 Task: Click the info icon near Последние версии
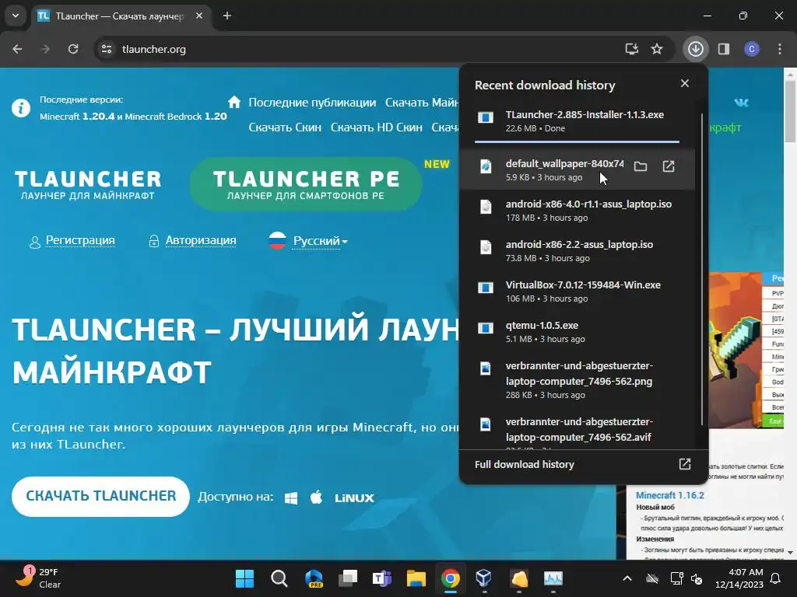[x=21, y=108]
